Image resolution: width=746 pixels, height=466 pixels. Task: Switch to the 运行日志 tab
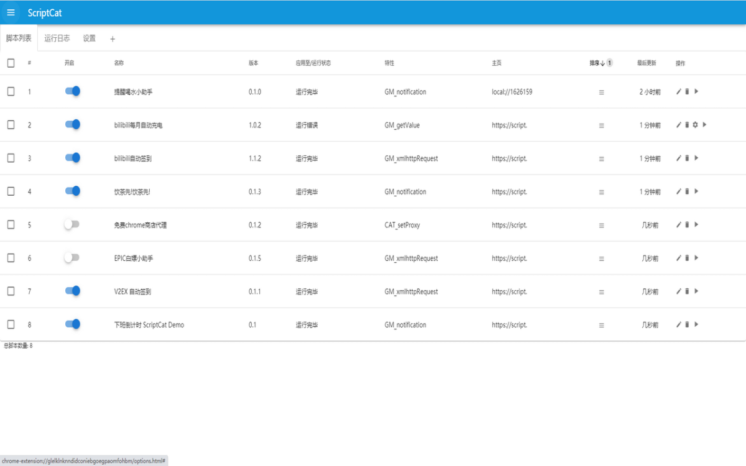pos(57,39)
